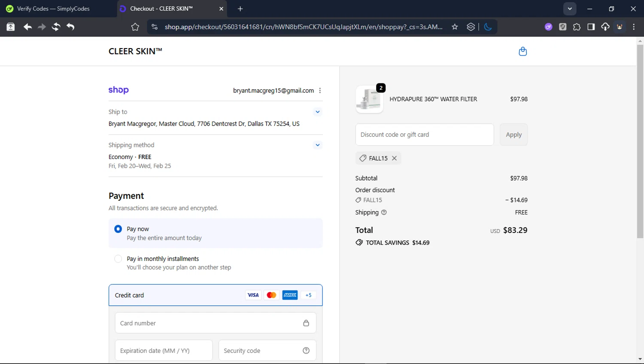This screenshot has height=364, width=644.
Task: Go back to the previous page
Action: pos(27,27)
